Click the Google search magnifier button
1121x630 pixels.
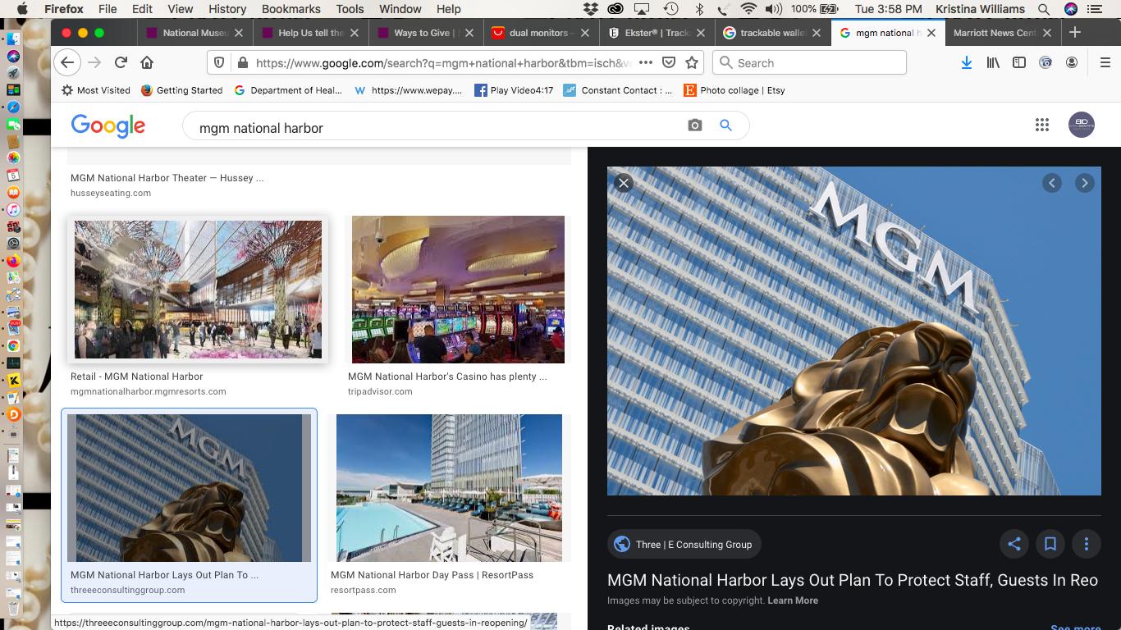click(x=725, y=126)
